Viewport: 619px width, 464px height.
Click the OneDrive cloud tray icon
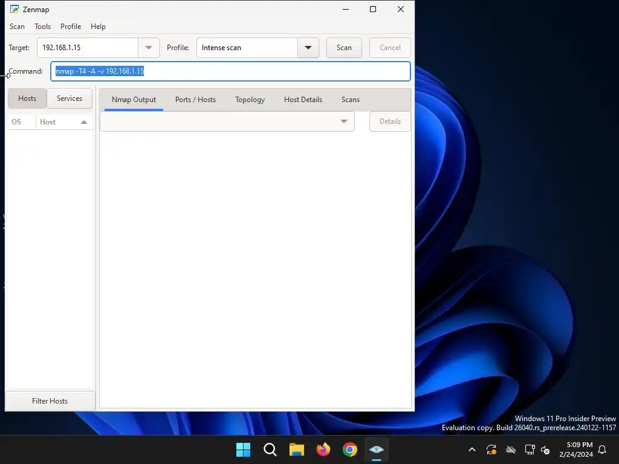pyautogui.click(x=511, y=449)
